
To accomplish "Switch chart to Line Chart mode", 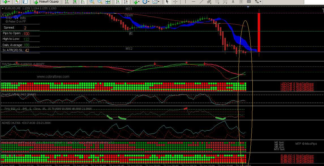I will (82, 2).
